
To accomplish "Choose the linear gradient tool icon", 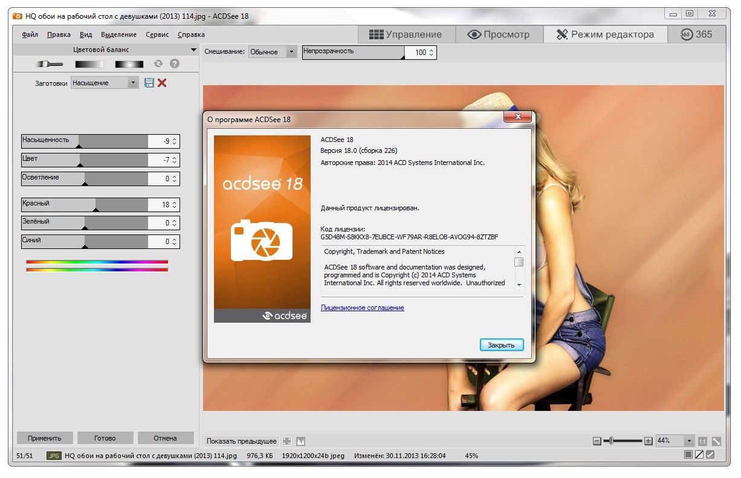I will click(89, 63).
